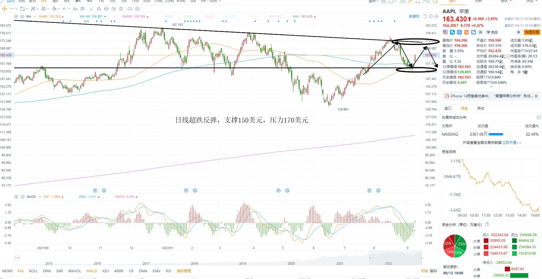Image resolution: width=542 pixels, height=279 pixels.
Task: Activate the eraser tool in drawing toolbar
Action: (x=92, y=9)
